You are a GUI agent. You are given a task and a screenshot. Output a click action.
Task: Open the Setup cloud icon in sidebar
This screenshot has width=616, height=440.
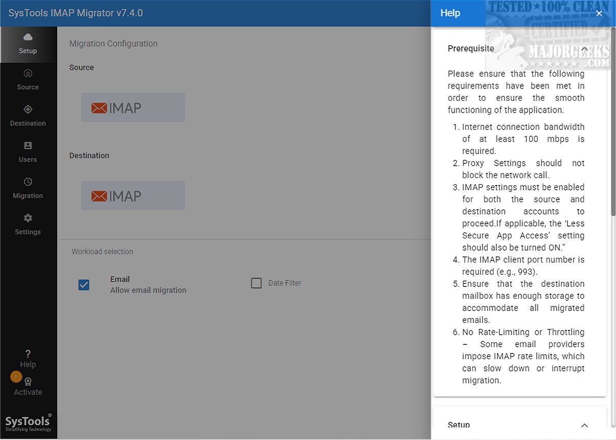click(x=28, y=37)
